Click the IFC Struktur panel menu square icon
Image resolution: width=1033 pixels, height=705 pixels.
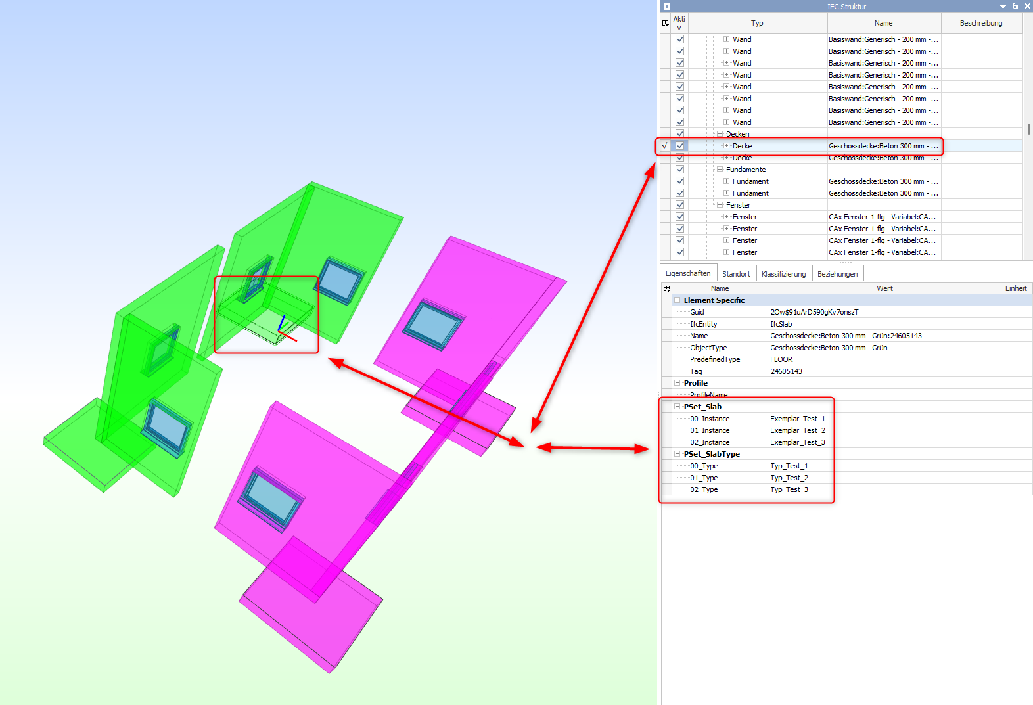coord(666,7)
